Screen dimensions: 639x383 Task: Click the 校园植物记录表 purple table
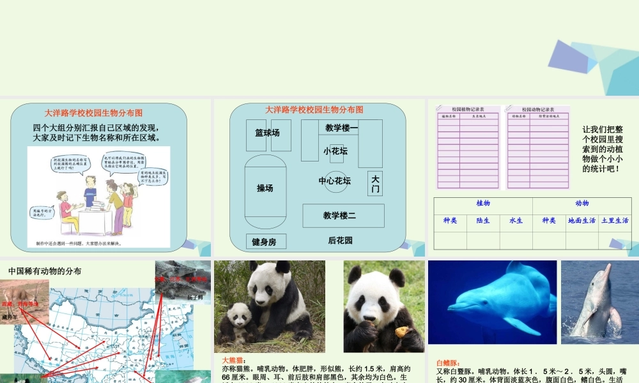(468, 147)
